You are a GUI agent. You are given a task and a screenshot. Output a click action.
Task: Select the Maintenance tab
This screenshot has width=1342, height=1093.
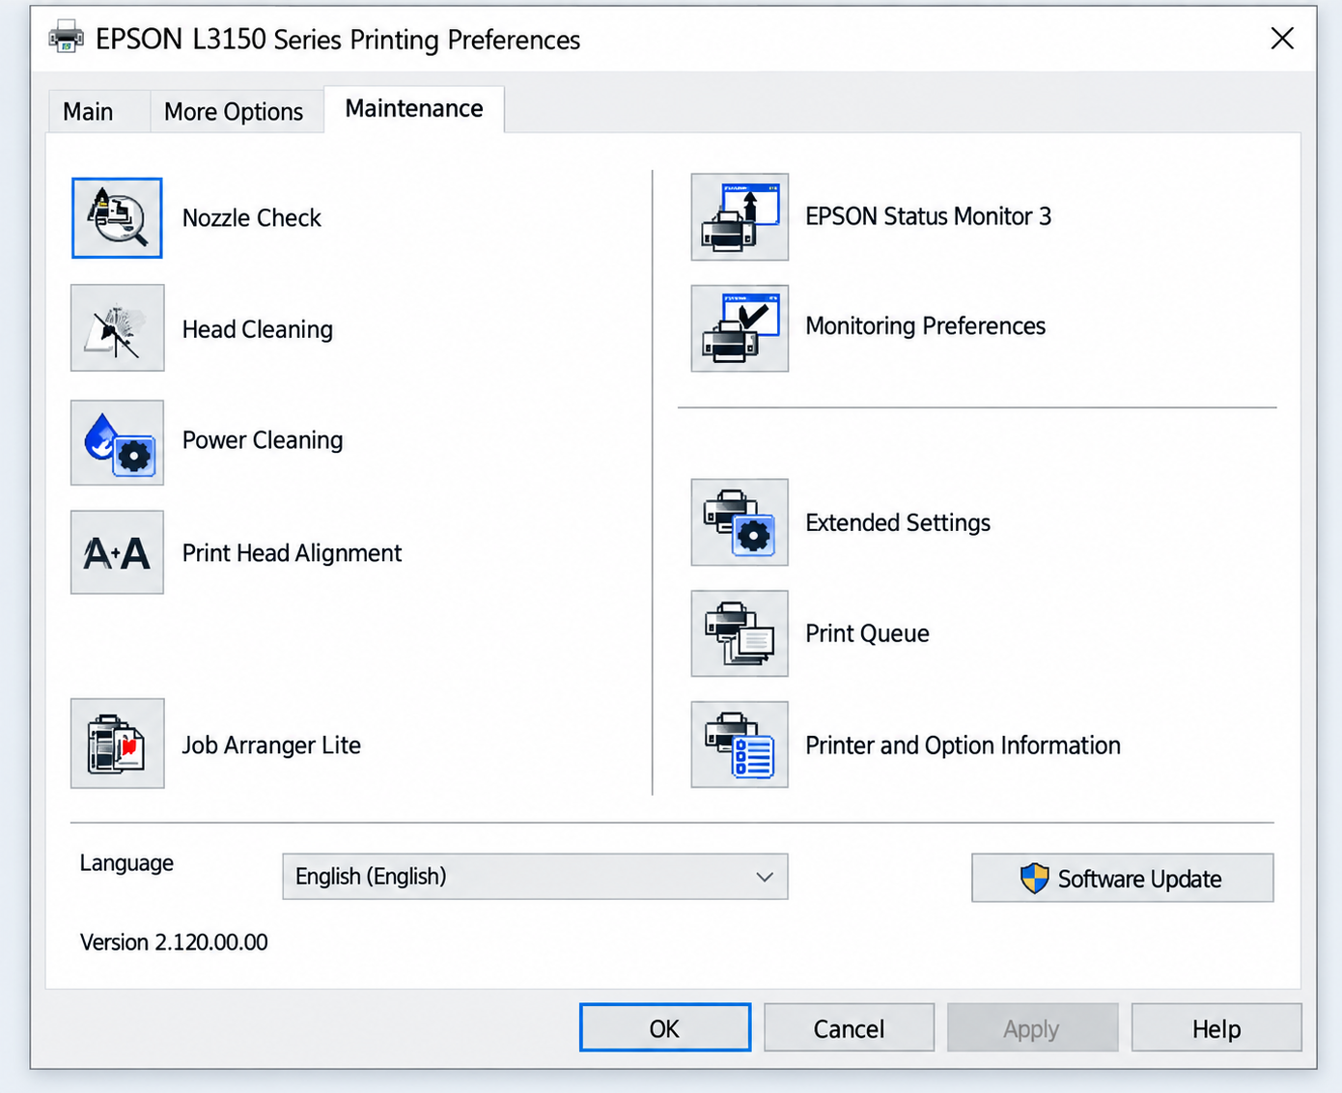coord(414,108)
